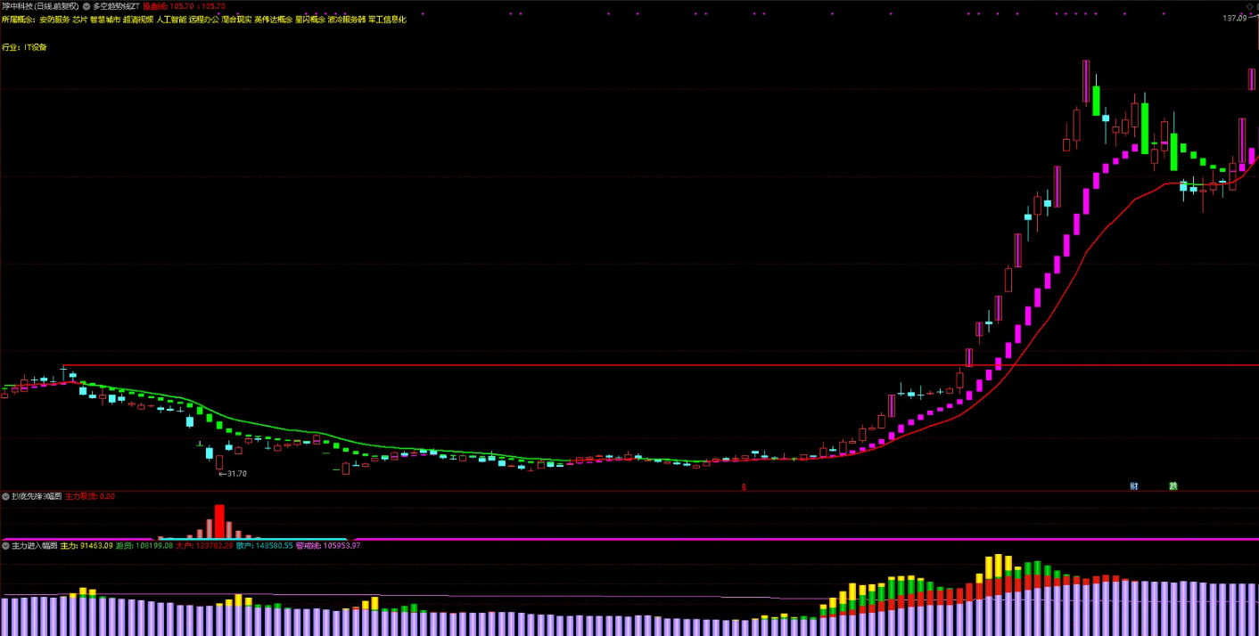The width and height of the screenshot is (1259, 636).
Task: Click the red horizontal resistance line
Action: (624, 365)
